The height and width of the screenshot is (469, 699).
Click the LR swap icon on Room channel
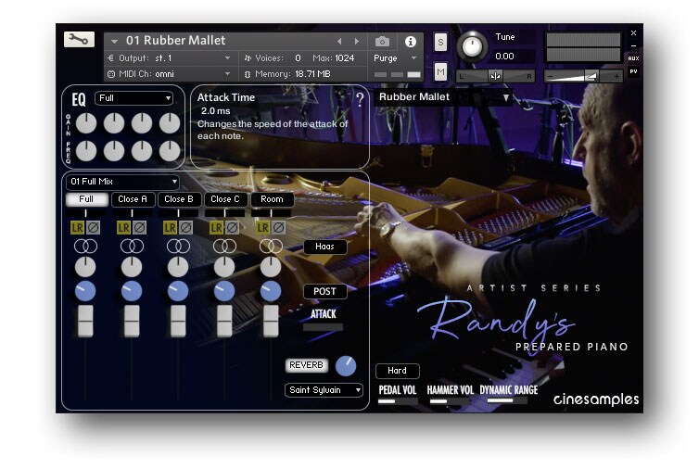point(263,228)
